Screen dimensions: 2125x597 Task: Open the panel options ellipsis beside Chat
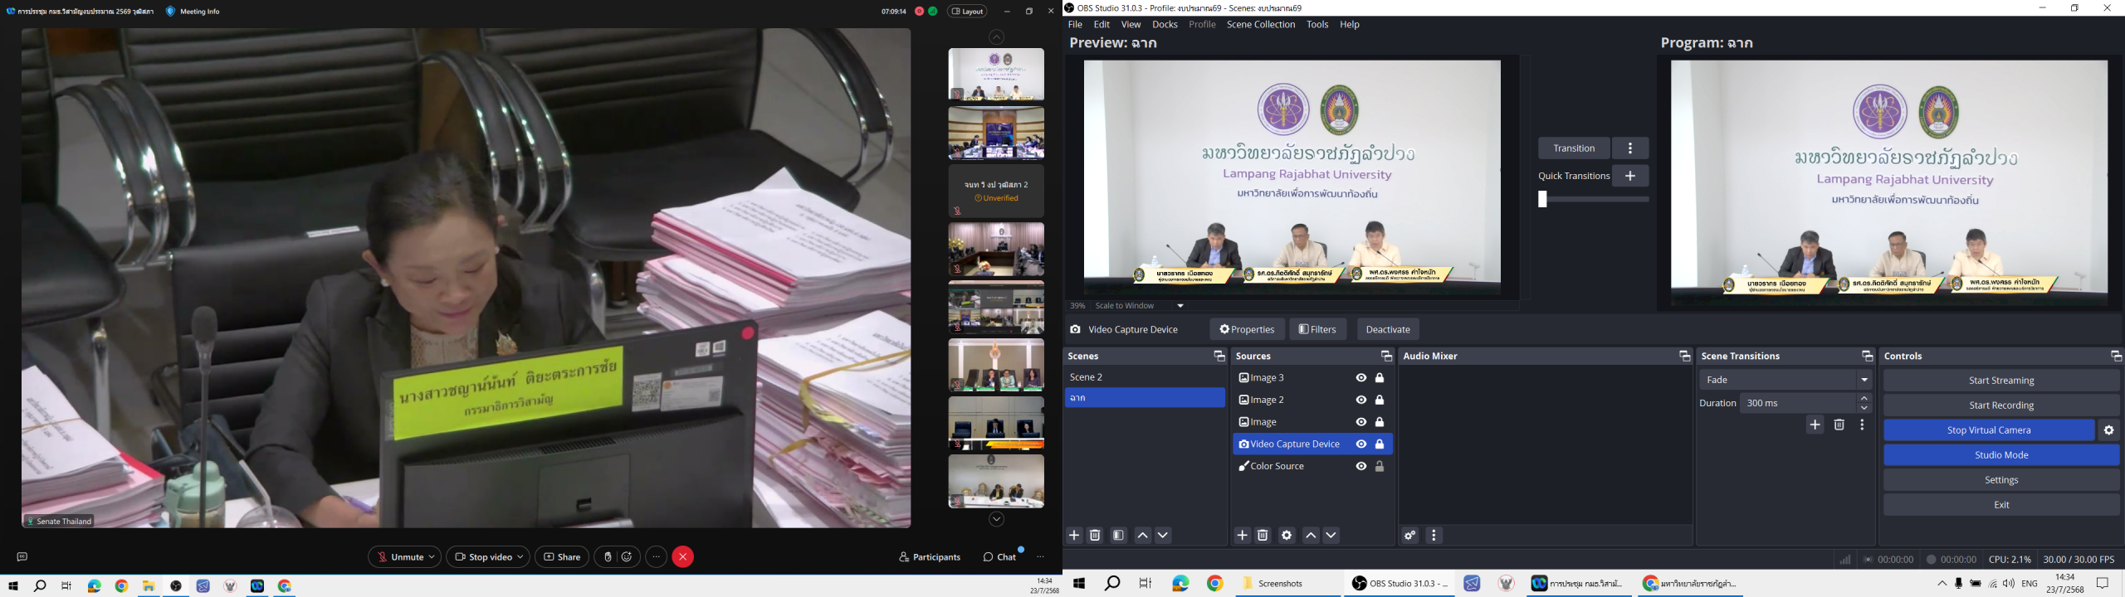click(1040, 557)
